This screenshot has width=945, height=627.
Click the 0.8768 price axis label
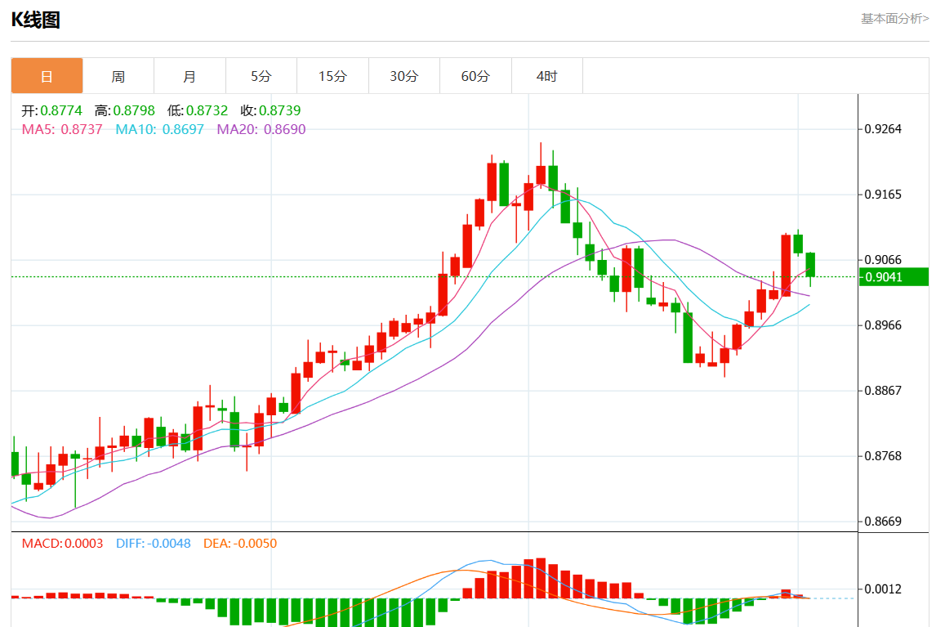click(883, 455)
